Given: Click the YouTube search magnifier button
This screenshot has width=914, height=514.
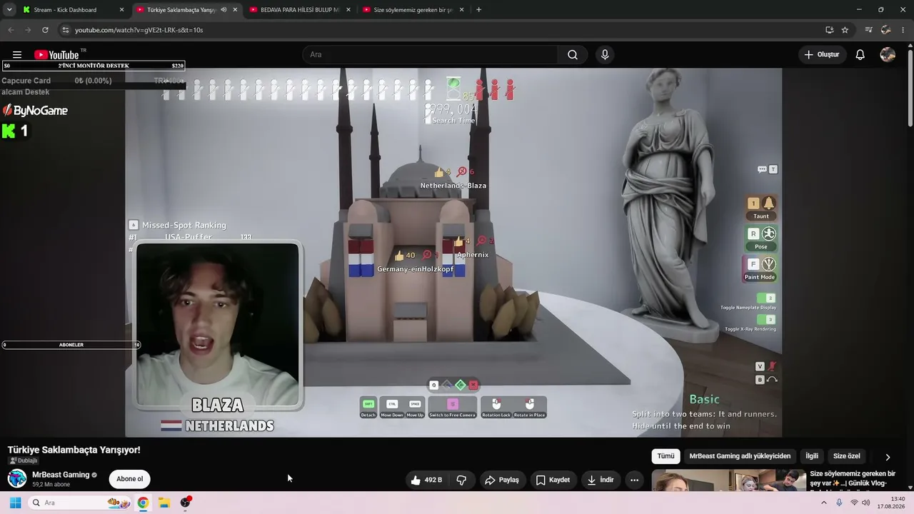Looking at the screenshot, I should (573, 55).
